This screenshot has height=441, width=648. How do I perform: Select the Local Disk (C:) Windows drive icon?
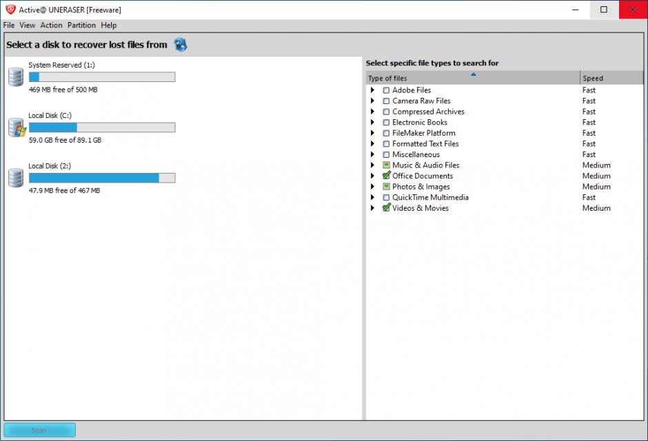point(17,127)
